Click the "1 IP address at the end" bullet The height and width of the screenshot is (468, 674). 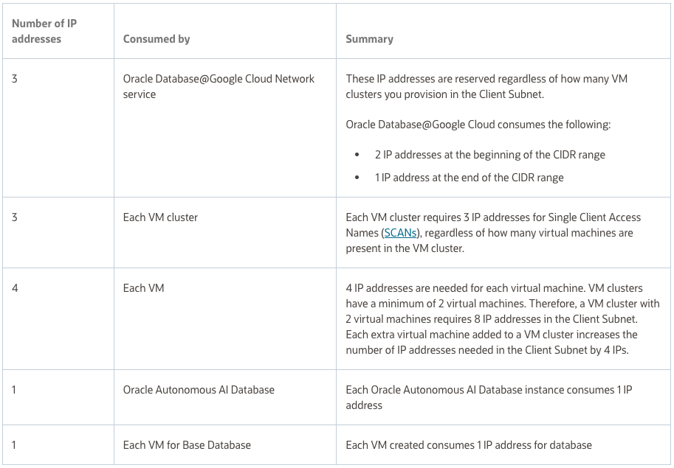[469, 178]
